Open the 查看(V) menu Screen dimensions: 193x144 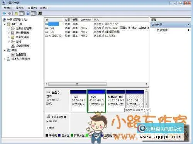(32, 8)
